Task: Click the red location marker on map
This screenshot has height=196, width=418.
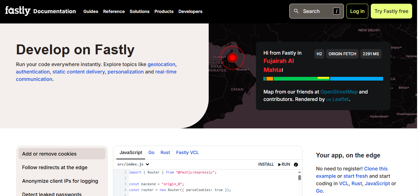Action: [x=232, y=57]
